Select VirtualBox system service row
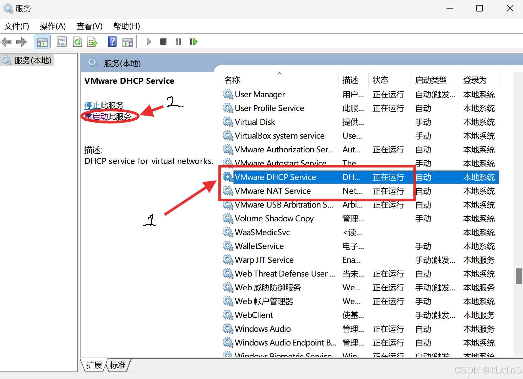Image resolution: width=523 pixels, height=379 pixels. click(360, 136)
